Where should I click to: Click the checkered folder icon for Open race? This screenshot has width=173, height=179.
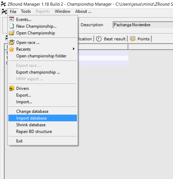point(12,42)
